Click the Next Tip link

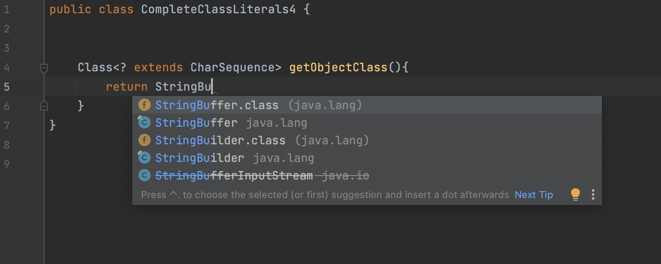click(x=534, y=194)
